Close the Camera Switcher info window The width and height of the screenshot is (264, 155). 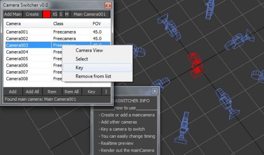[154, 91]
